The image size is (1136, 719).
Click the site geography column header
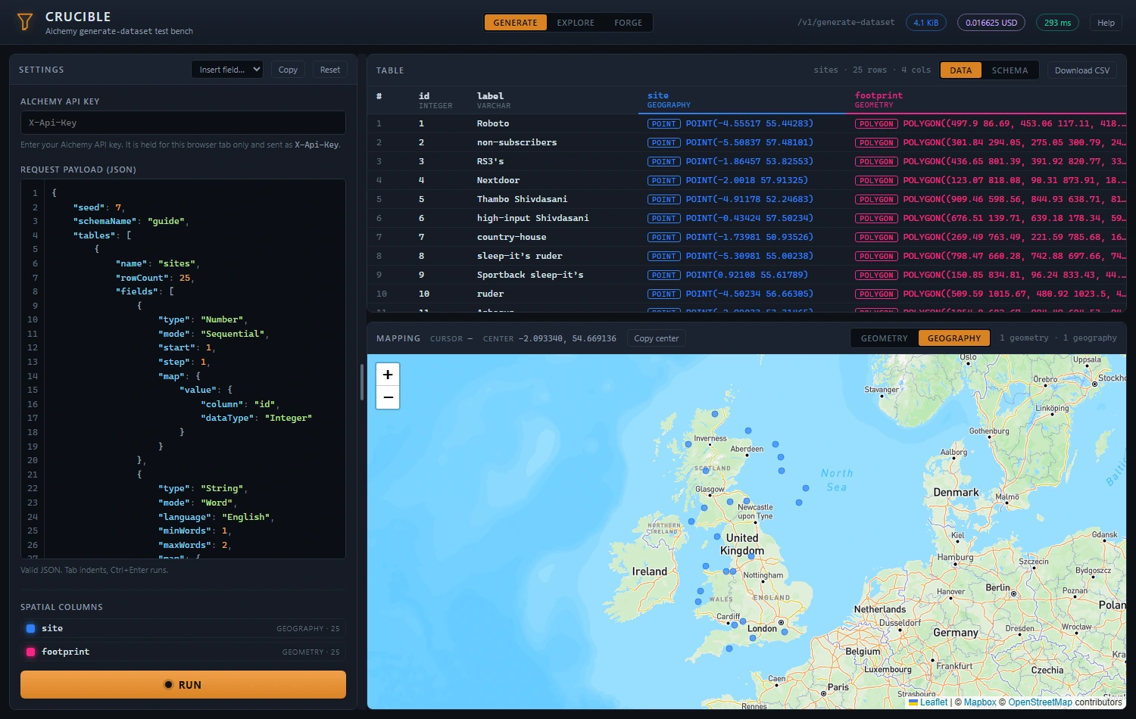click(x=744, y=99)
